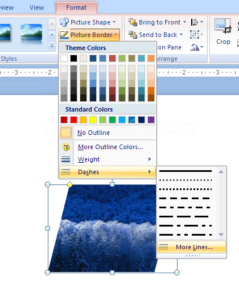Click the More Lines icon
239x288 pixels.
tap(163, 247)
